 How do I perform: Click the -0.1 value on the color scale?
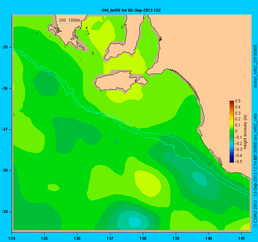[238, 137]
